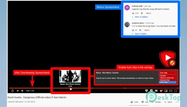187x107 pixels.
Task: Click the video title David Guetta - Dangerous
Action: pos(37,97)
